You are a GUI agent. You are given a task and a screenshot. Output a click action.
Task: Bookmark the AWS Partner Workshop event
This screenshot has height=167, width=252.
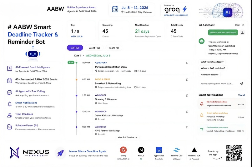click(187, 127)
